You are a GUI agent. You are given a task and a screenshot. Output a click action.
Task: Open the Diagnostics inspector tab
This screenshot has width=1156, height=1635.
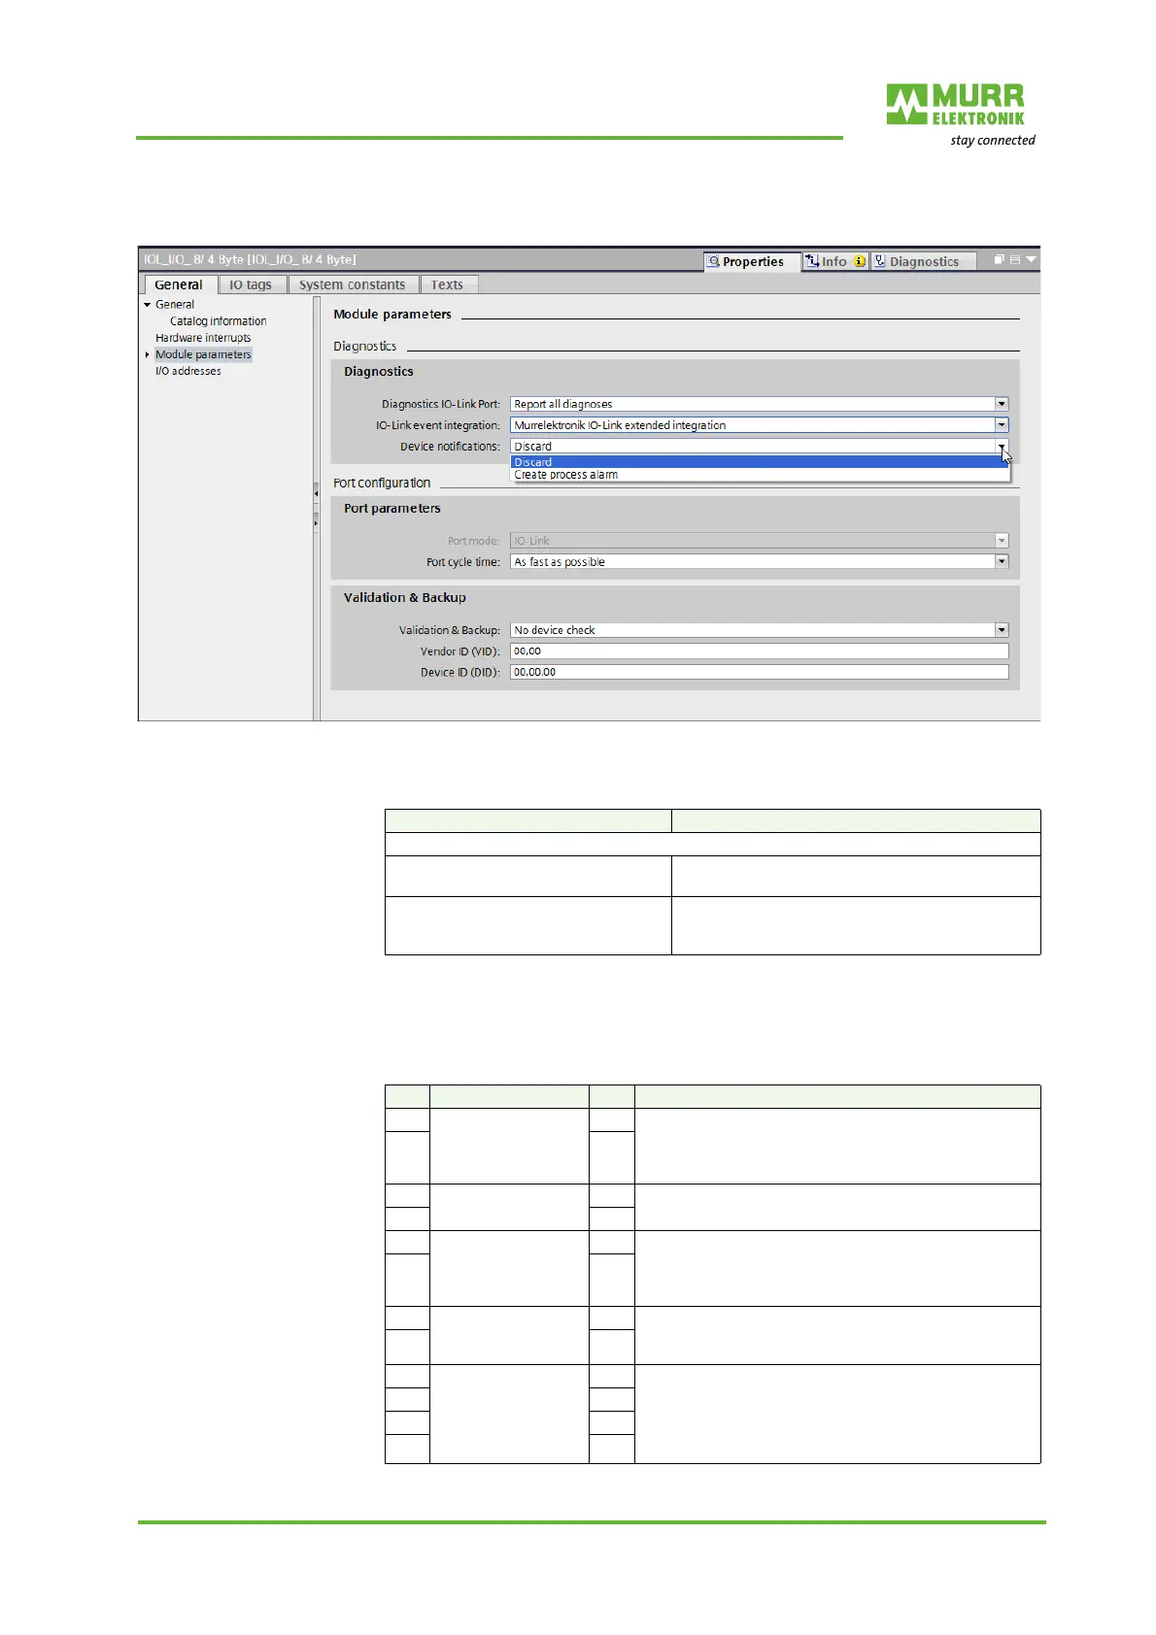[922, 261]
